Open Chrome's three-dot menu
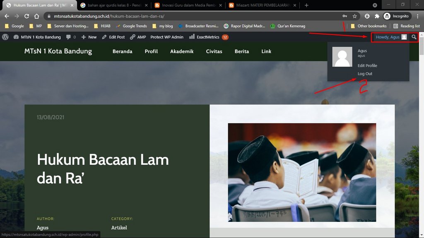The image size is (424, 238). coord(418,16)
